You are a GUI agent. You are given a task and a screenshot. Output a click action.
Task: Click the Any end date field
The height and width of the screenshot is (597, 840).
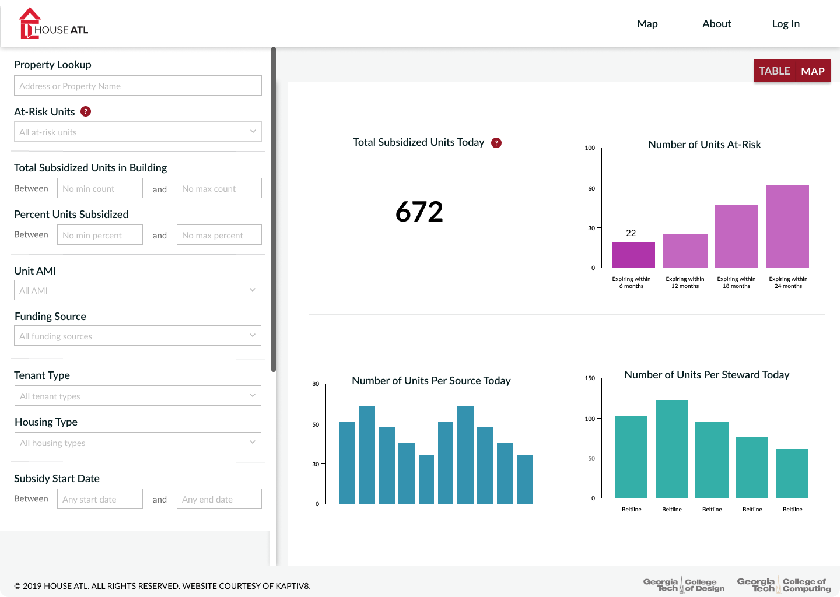coord(219,499)
